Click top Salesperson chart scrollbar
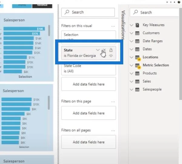The image size is (182, 164). [x=49, y=30]
